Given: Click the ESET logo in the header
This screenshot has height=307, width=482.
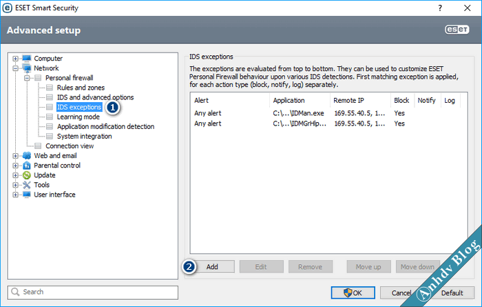Looking at the screenshot, I should pos(457,30).
